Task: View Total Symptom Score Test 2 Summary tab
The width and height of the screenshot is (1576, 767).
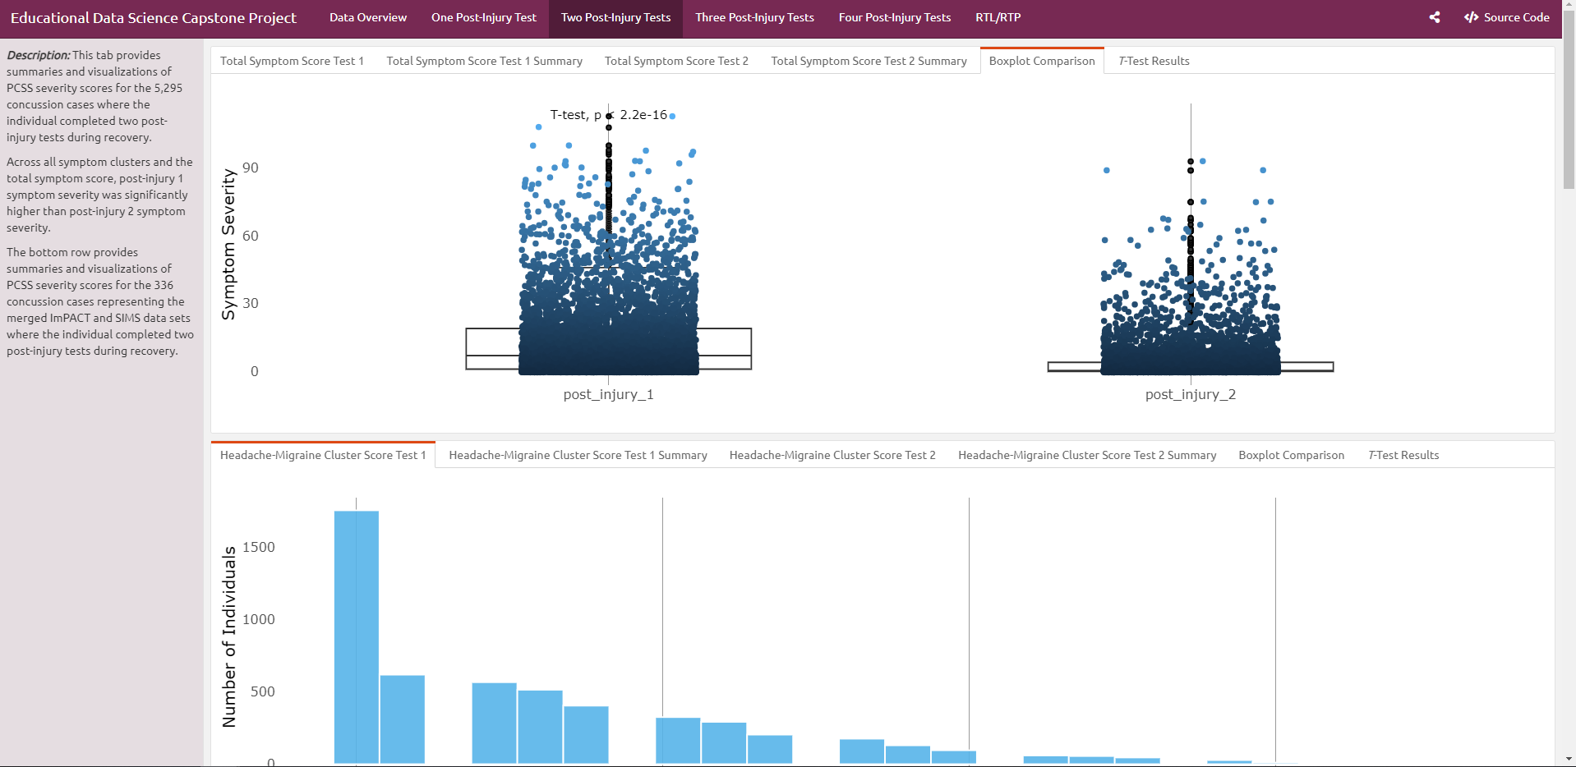Action: click(869, 61)
